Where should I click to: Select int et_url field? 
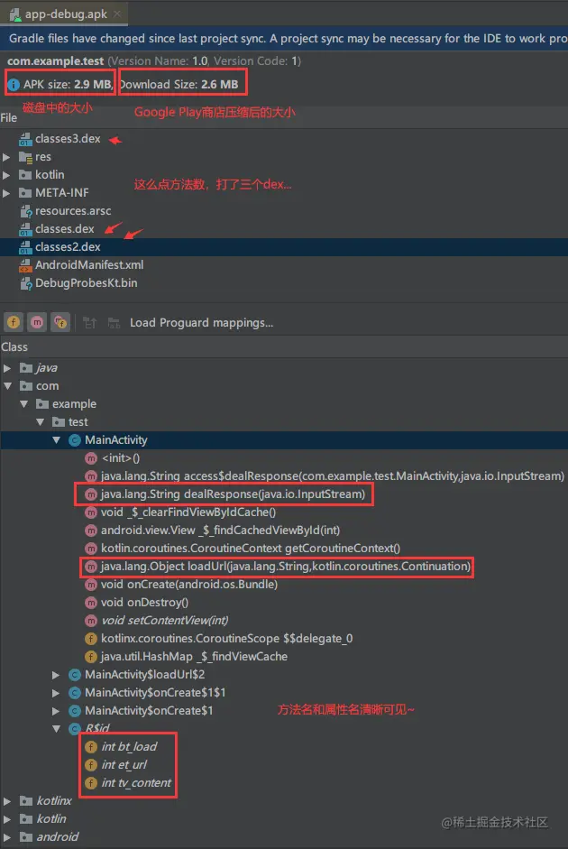point(124,764)
